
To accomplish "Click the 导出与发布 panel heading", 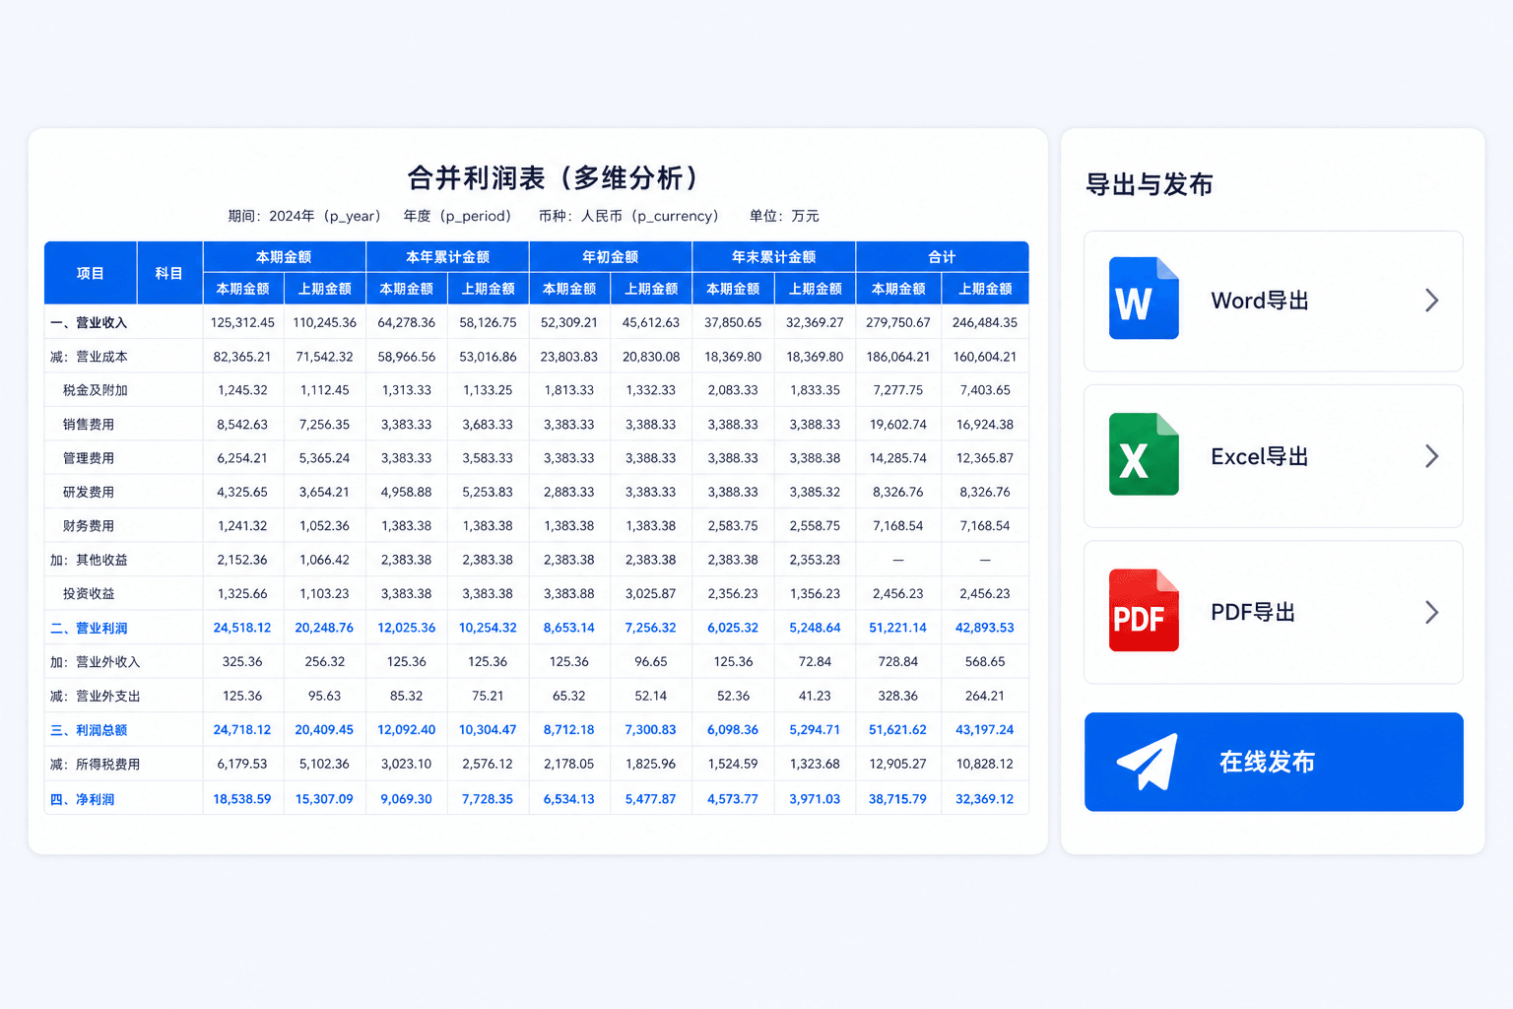I will point(1150,184).
